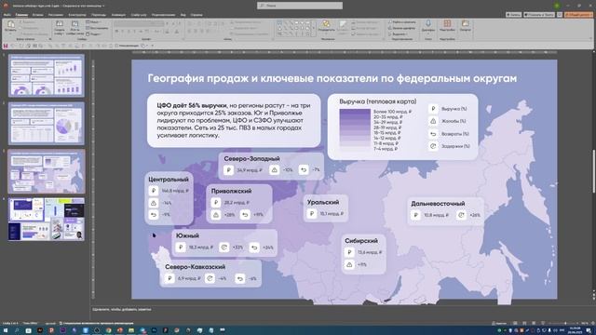596x335 pixels.
Task: Click the Increase Font Size icon
Action: [x=168, y=23]
